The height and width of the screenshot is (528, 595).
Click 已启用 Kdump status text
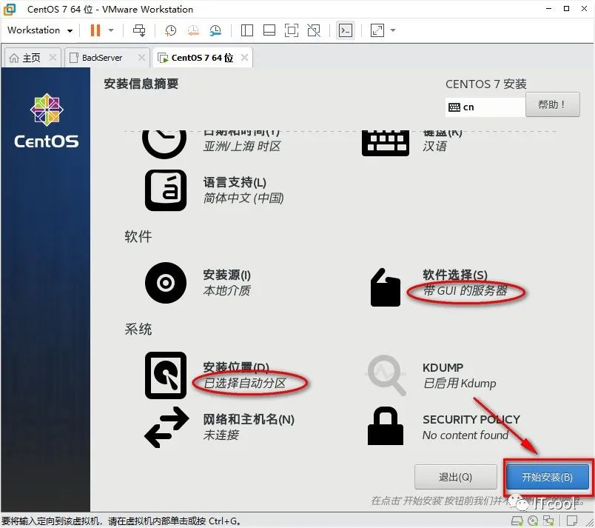[459, 383]
